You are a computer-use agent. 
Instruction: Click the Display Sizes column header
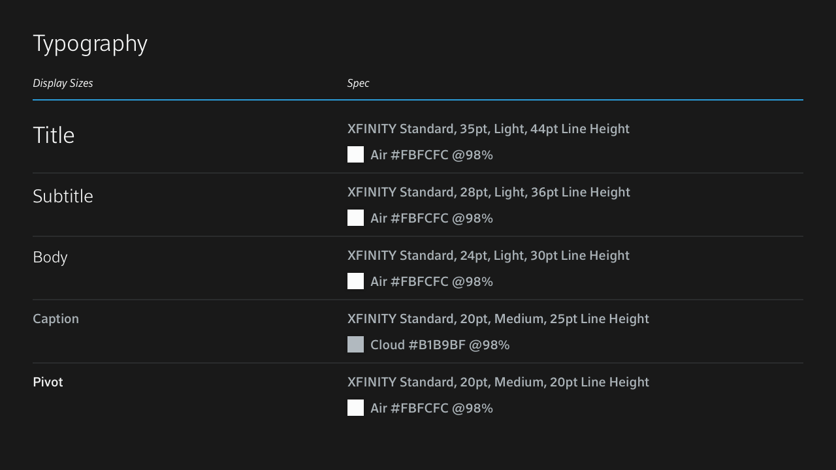tap(63, 83)
